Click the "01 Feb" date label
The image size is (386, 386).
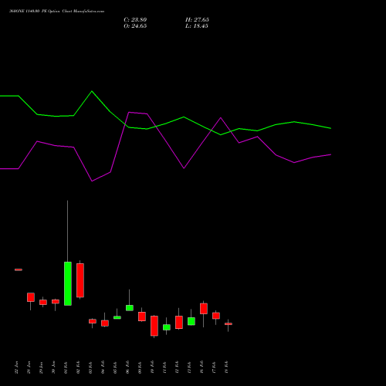click(x=66, y=367)
